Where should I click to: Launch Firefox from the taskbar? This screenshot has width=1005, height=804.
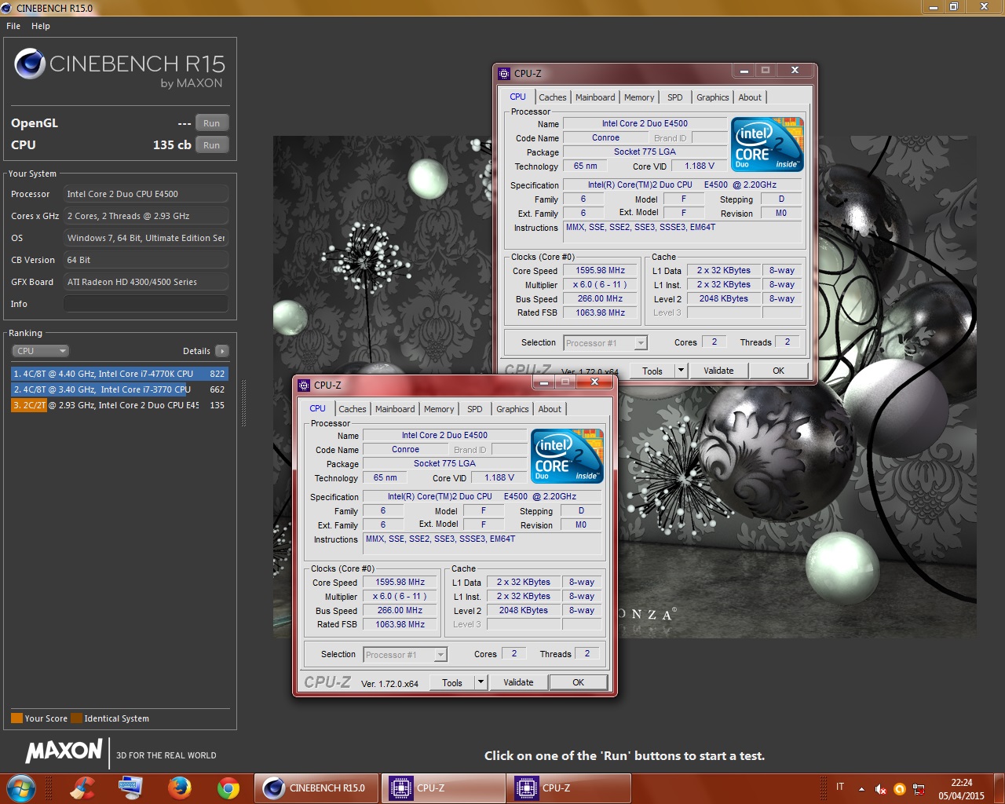tap(179, 788)
